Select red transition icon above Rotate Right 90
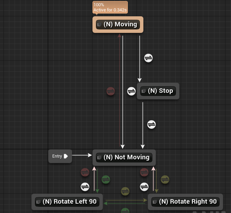 click(144, 172)
